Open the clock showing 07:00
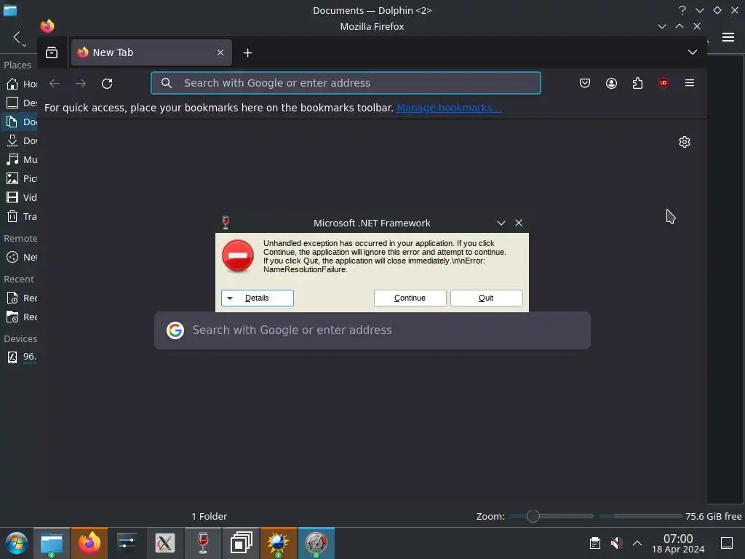745x559 pixels. (x=678, y=543)
